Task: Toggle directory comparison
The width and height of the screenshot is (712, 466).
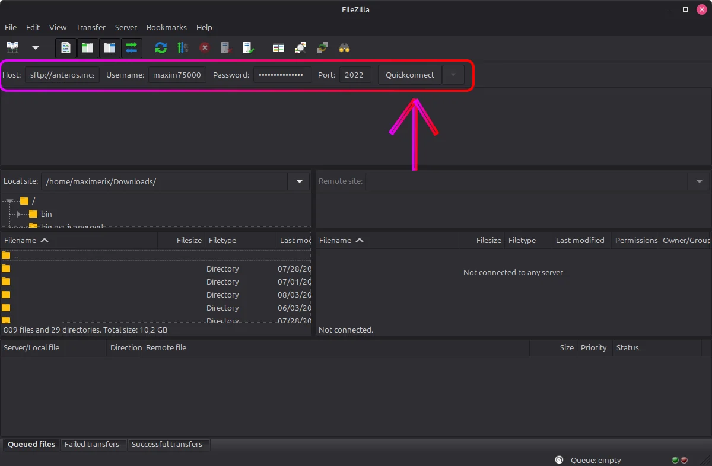Action: (300, 47)
